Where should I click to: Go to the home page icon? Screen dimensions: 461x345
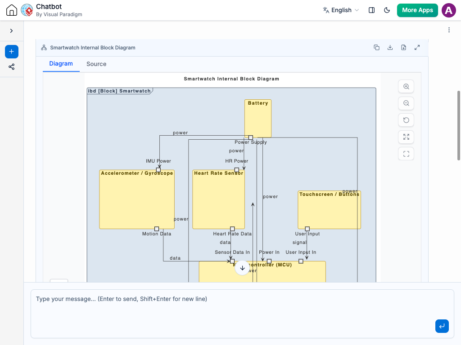pyautogui.click(x=11, y=10)
